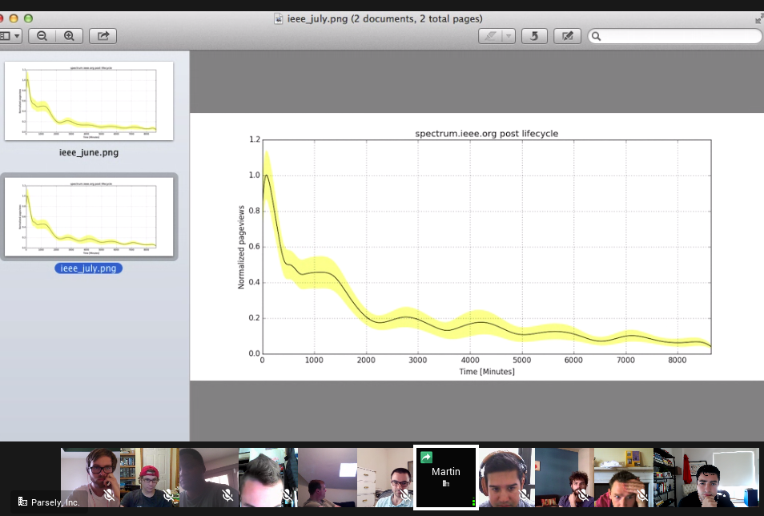Select the participant tile with the red cap
Image resolution: width=764 pixels, height=516 pixels.
coord(150,478)
